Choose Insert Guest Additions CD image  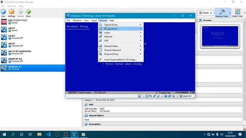click(x=121, y=60)
